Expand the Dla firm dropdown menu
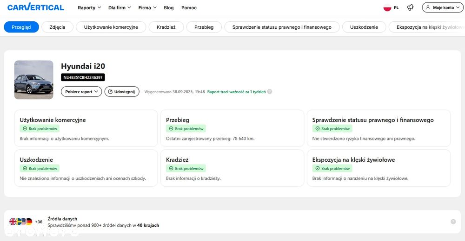465x241 pixels. 120,8
